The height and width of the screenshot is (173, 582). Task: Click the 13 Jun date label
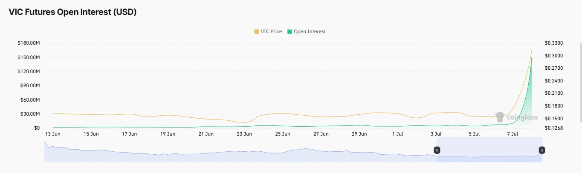[52, 134]
